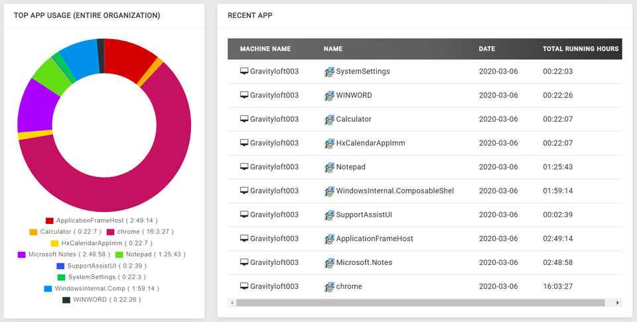637x322 pixels.
Task: Click the Microsoft.Notes row application icon
Action: click(329, 262)
